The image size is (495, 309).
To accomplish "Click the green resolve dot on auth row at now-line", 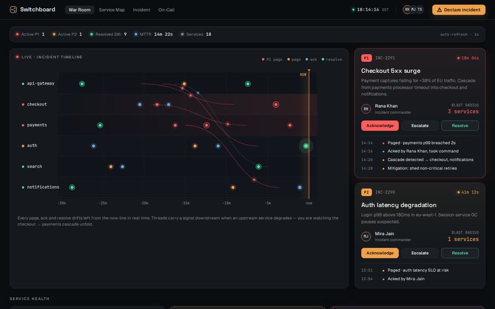I will [306, 146].
